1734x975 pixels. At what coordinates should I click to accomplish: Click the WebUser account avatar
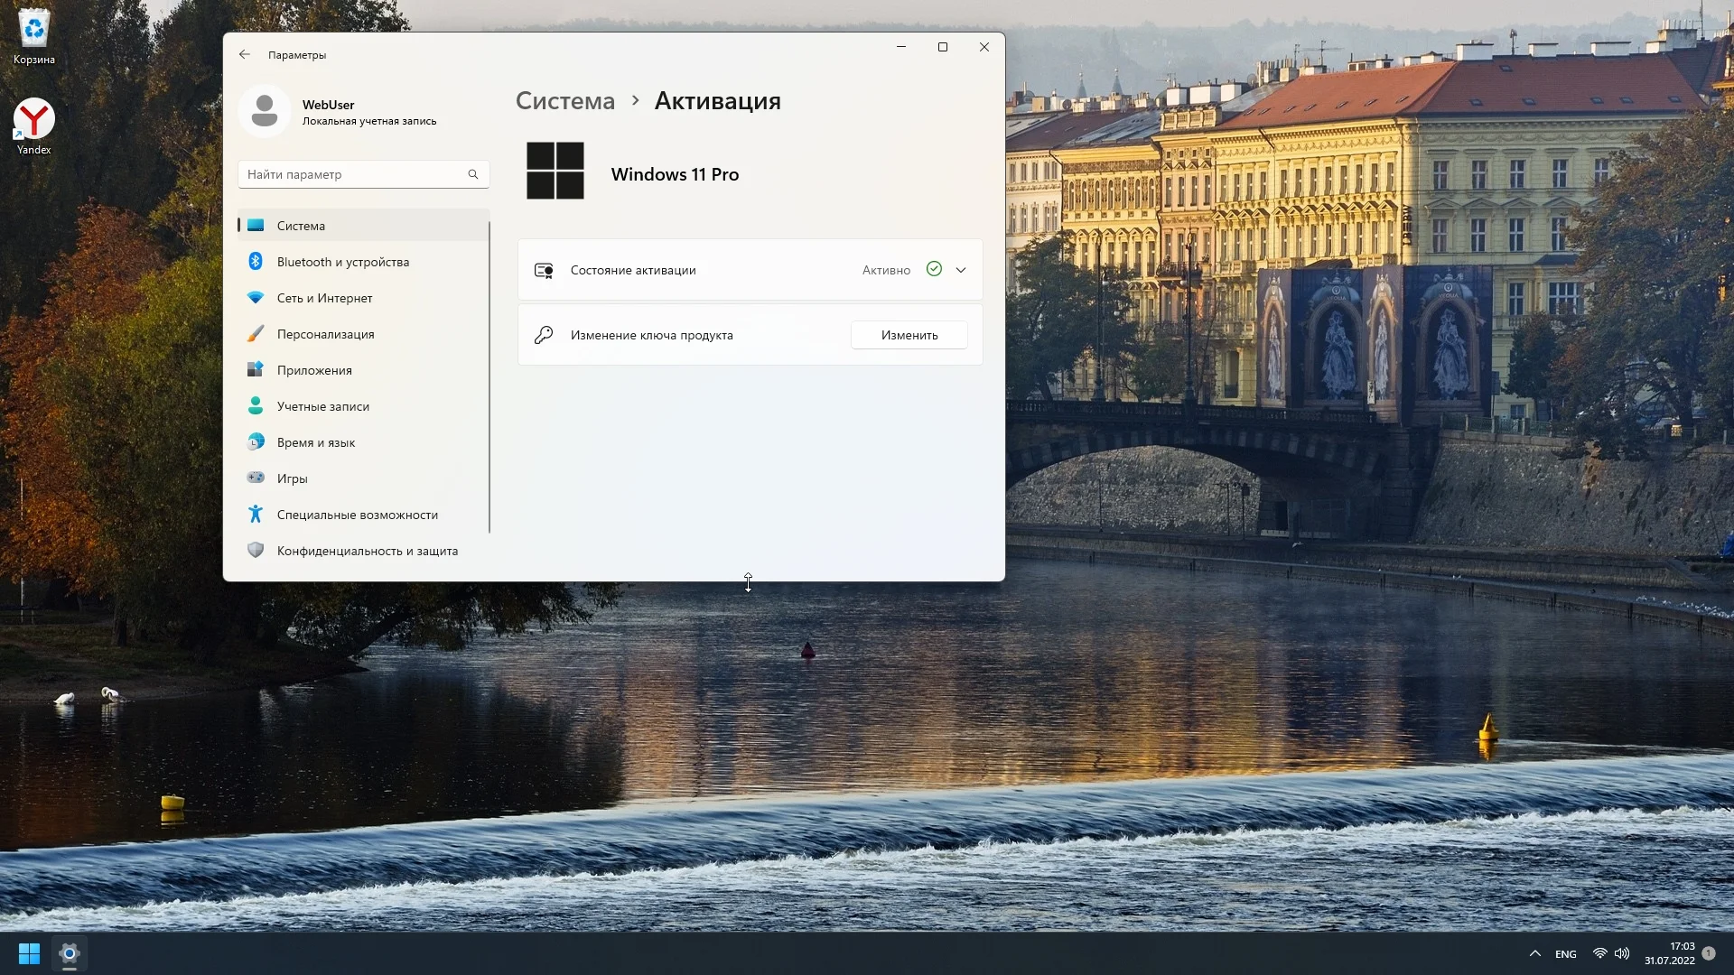264,112
